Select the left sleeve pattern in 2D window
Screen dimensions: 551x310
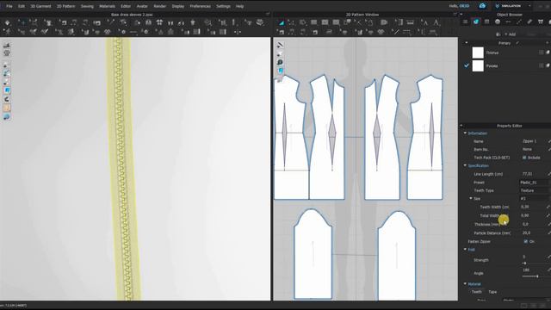[x=313, y=255]
